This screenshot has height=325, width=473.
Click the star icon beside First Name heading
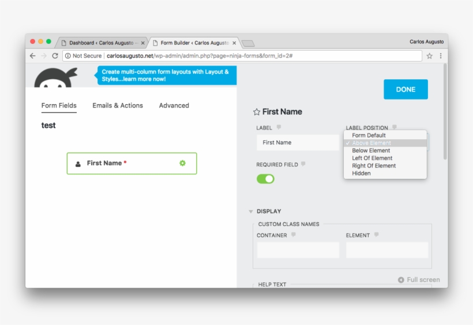257,112
